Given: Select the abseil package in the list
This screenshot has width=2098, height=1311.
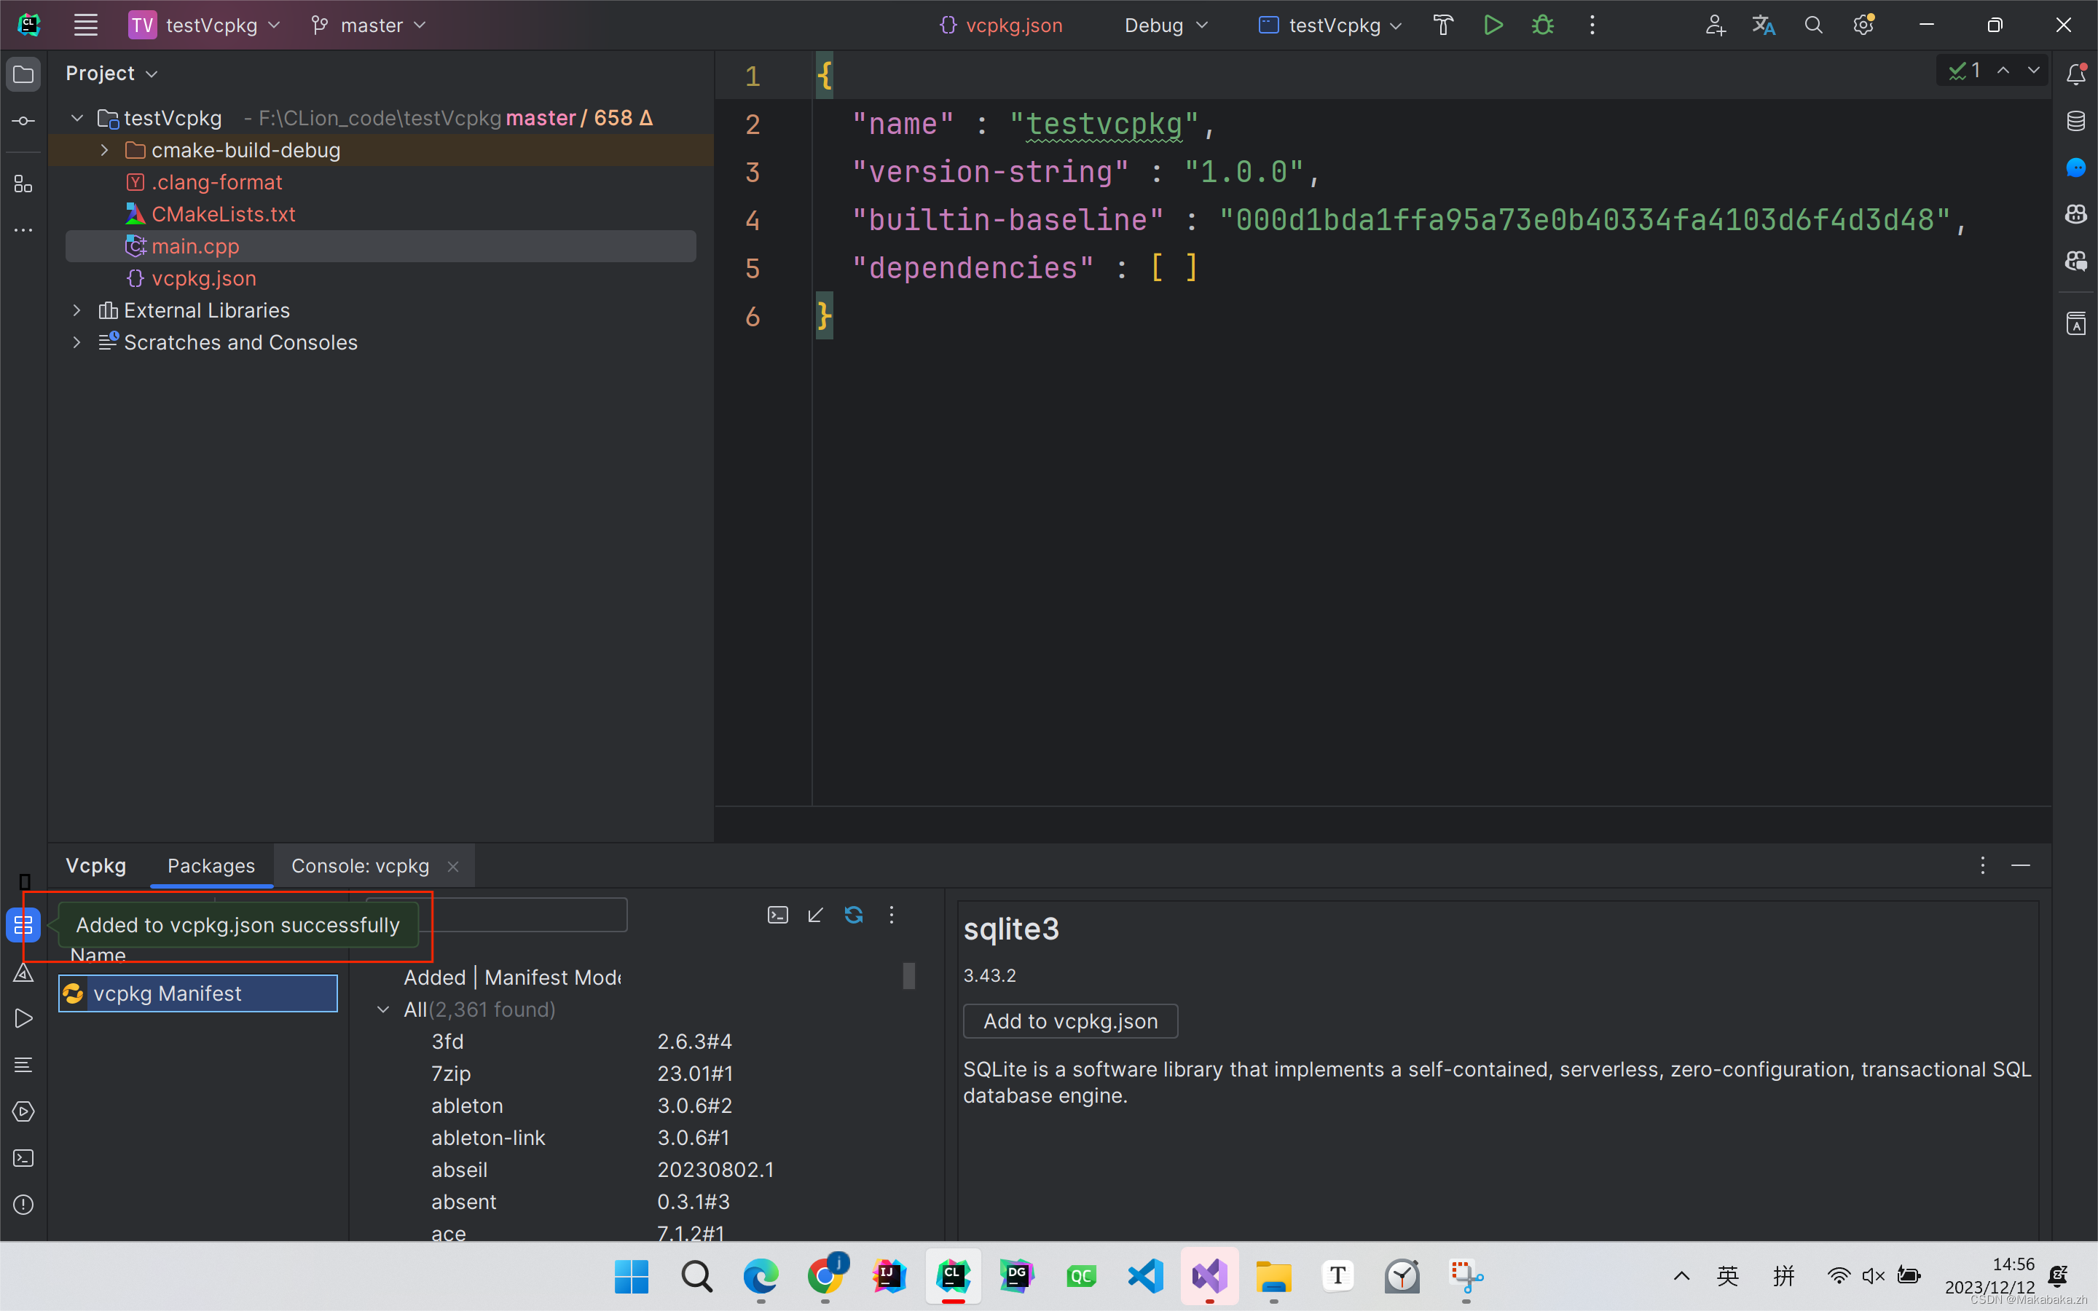Looking at the screenshot, I should [460, 1169].
